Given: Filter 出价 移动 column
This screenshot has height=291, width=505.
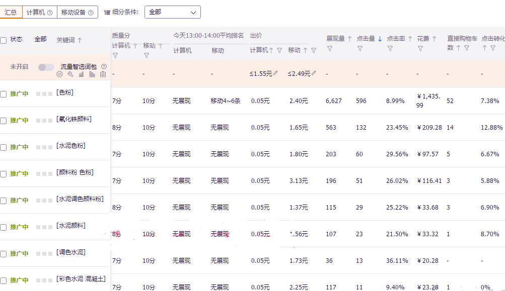Looking at the screenshot, I should tap(314, 50).
